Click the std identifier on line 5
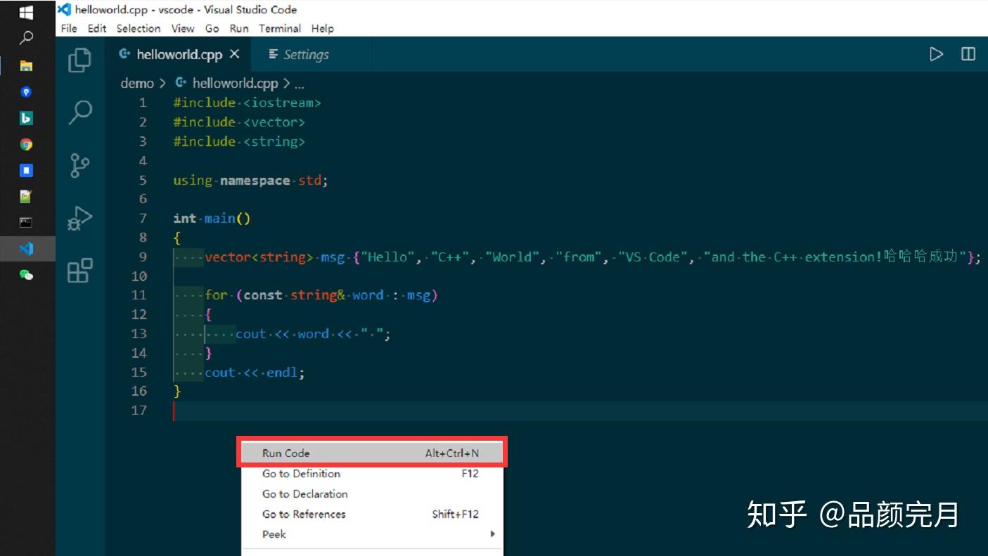This screenshot has height=556, width=988. click(309, 180)
